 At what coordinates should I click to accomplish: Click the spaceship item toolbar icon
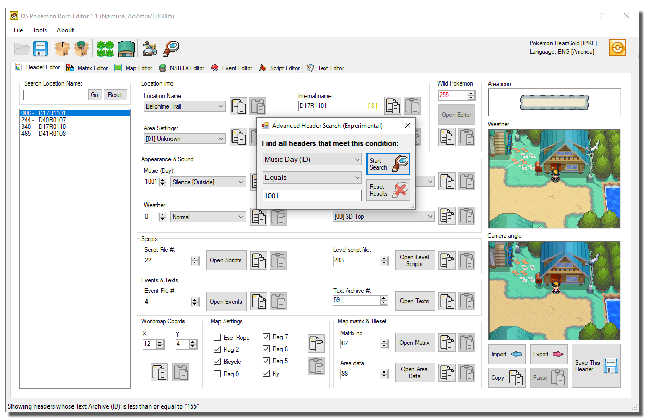pyautogui.click(x=150, y=49)
